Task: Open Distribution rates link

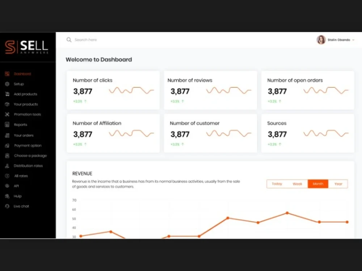Action: click(28, 166)
